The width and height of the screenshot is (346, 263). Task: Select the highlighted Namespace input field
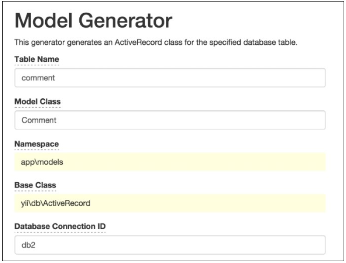pyautogui.click(x=170, y=162)
